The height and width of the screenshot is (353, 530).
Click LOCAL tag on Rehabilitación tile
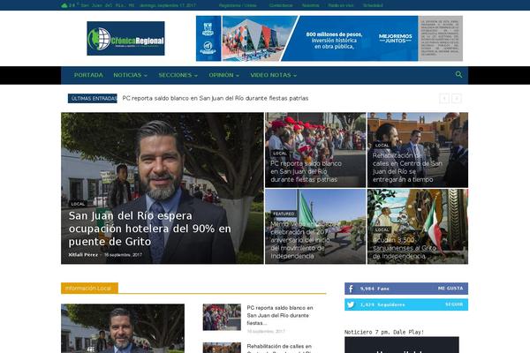pyautogui.click(x=382, y=146)
